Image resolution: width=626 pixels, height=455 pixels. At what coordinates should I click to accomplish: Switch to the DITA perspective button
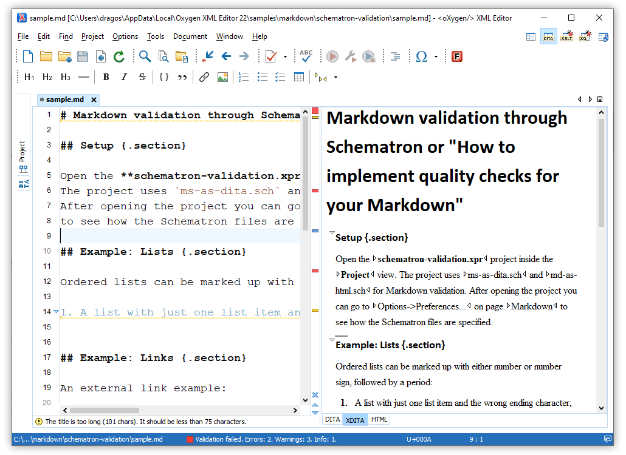pos(549,37)
